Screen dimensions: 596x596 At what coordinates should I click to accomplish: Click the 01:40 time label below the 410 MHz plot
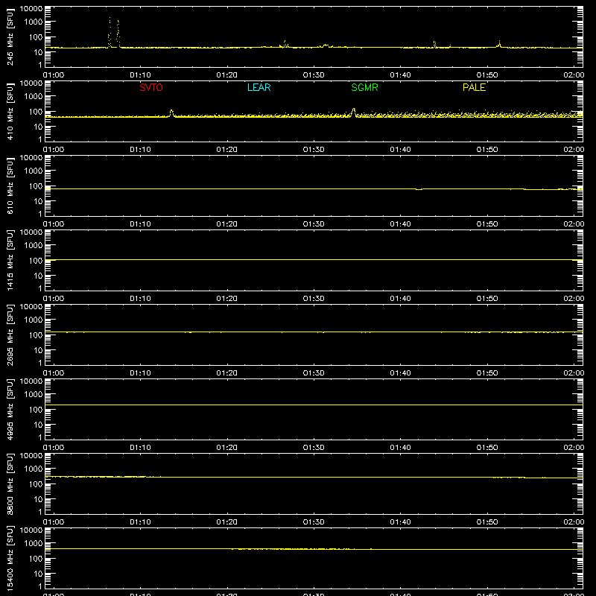(400, 150)
